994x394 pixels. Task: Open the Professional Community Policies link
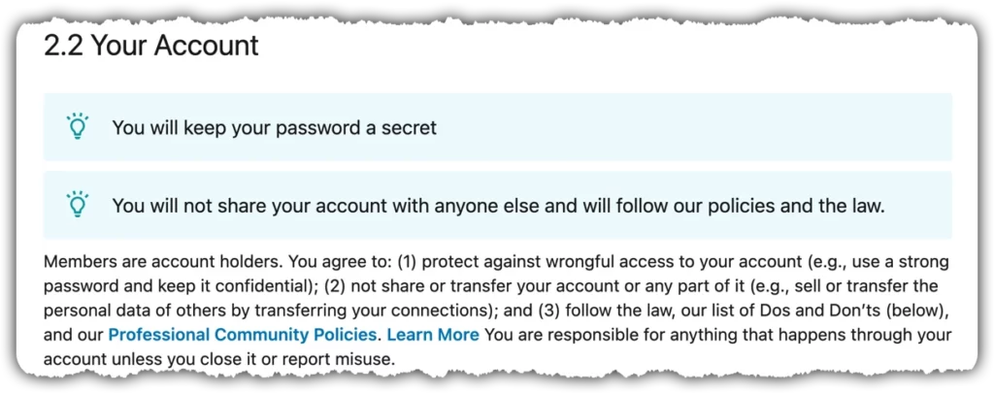point(245,335)
